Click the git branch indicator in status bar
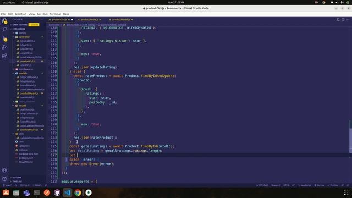 [7, 185]
